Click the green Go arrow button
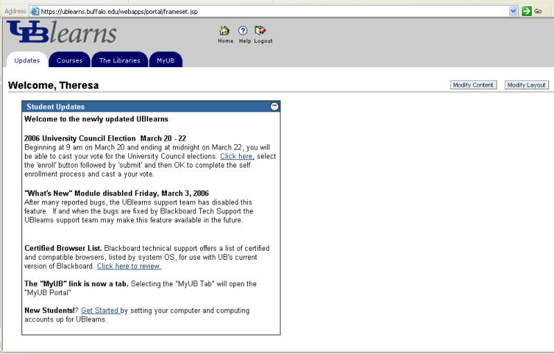Image resolution: width=554 pixels, height=354 pixels. click(526, 11)
